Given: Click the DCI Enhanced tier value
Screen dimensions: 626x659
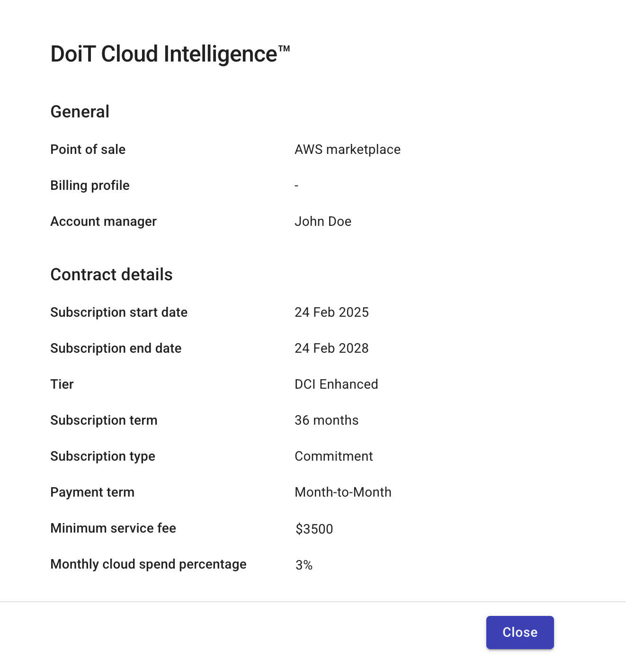Looking at the screenshot, I should 336,384.
